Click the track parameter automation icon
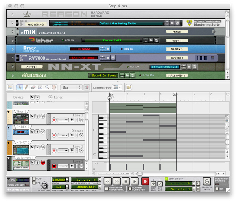 (129, 87)
